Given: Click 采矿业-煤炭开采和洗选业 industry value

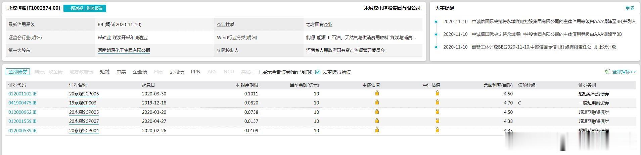Looking at the screenshot, I should pos(123,37).
